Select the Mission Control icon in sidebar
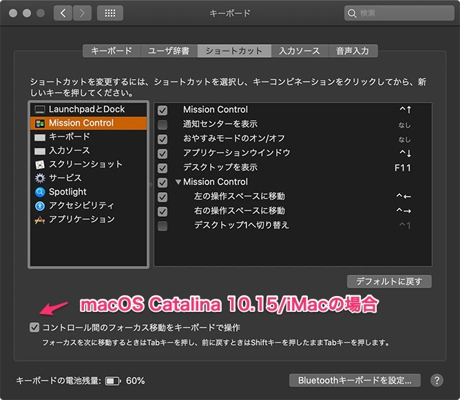Screen dimensions: 460x400 point(39,123)
